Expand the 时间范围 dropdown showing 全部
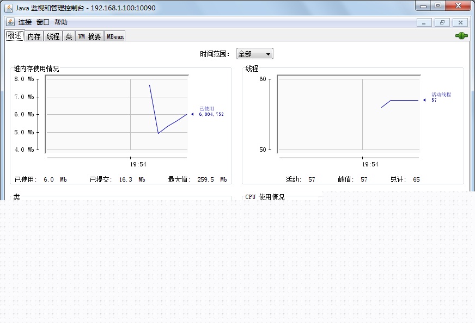 pos(255,54)
